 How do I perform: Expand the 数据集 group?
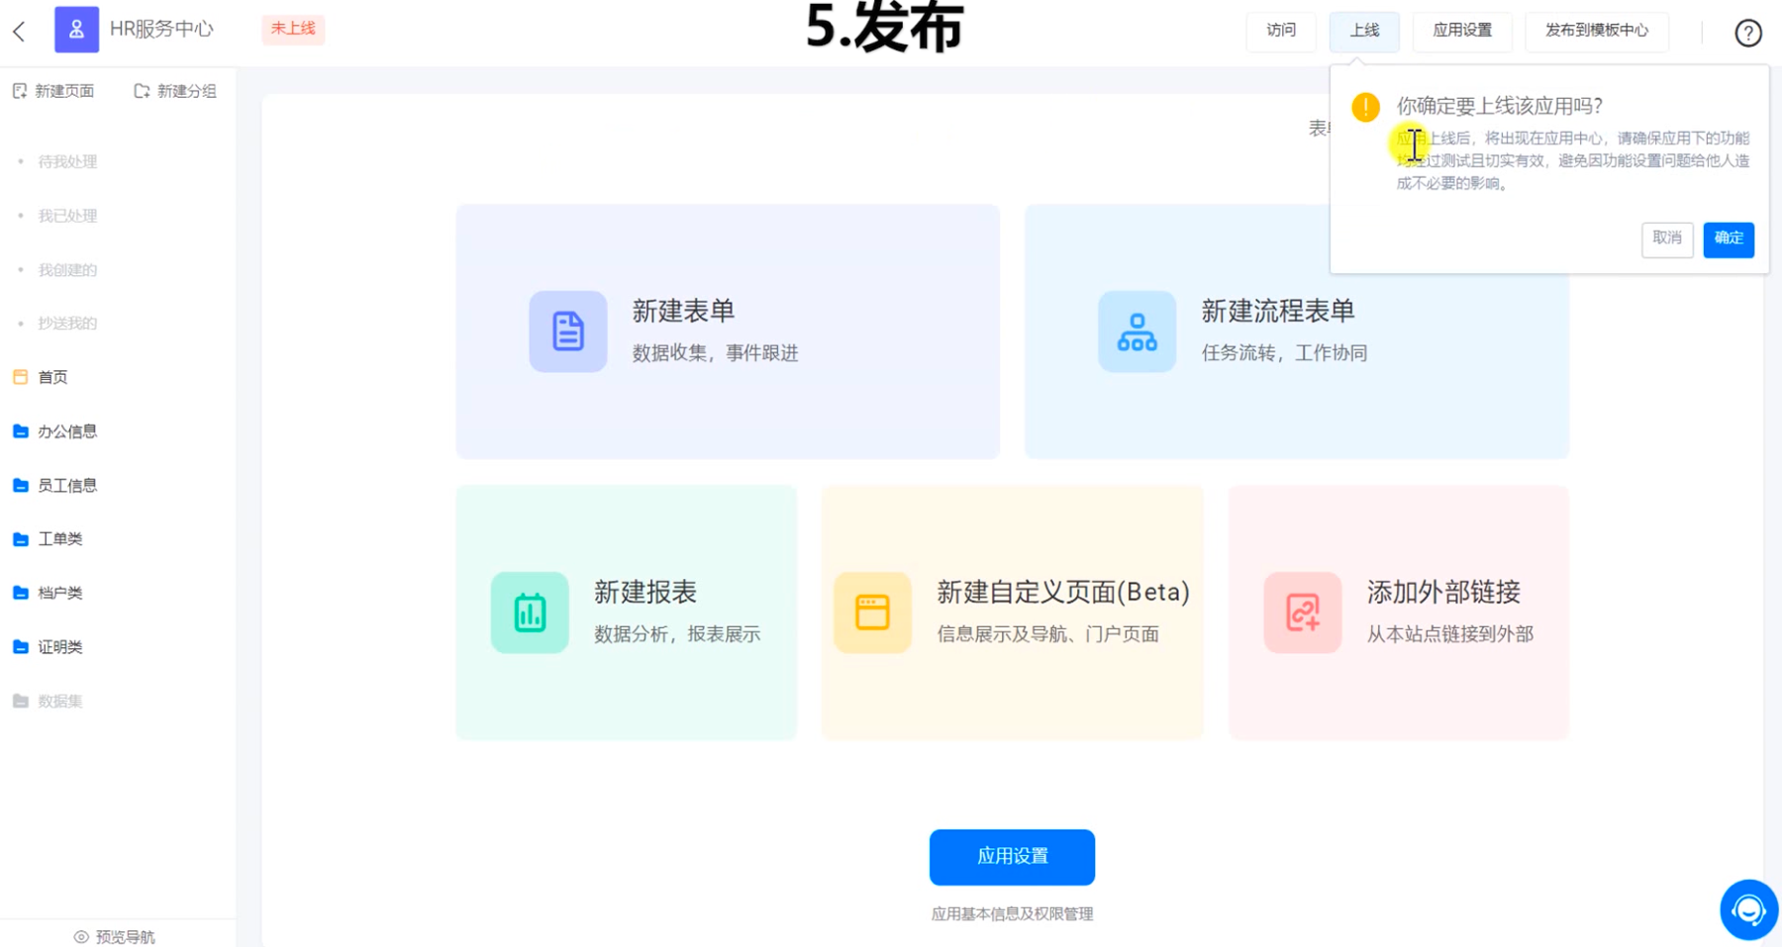[x=60, y=701]
